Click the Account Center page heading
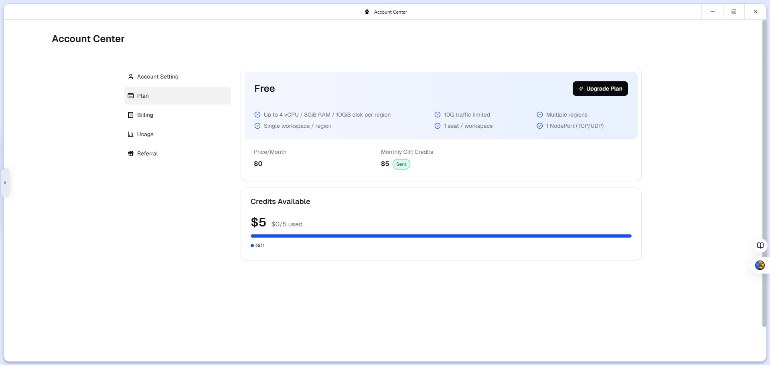Image resolution: width=770 pixels, height=365 pixels. click(x=88, y=39)
